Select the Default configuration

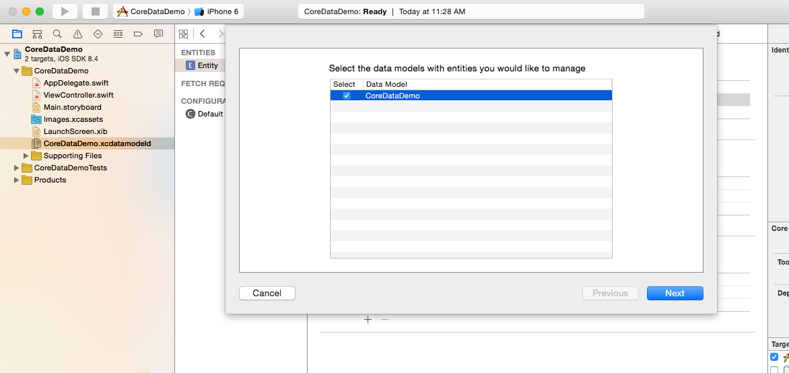pos(210,114)
